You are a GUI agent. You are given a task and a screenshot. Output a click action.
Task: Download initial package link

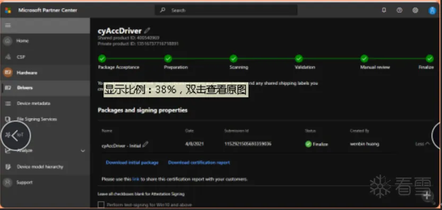[x=132, y=162]
